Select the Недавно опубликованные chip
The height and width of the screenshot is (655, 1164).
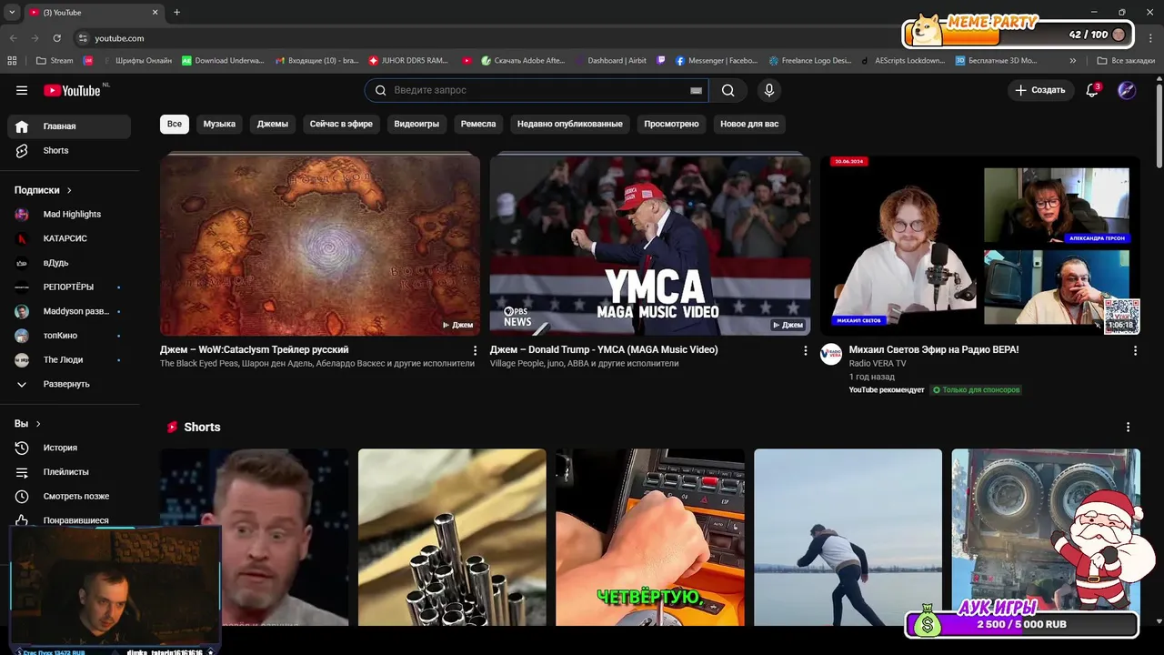click(x=570, y=124)
